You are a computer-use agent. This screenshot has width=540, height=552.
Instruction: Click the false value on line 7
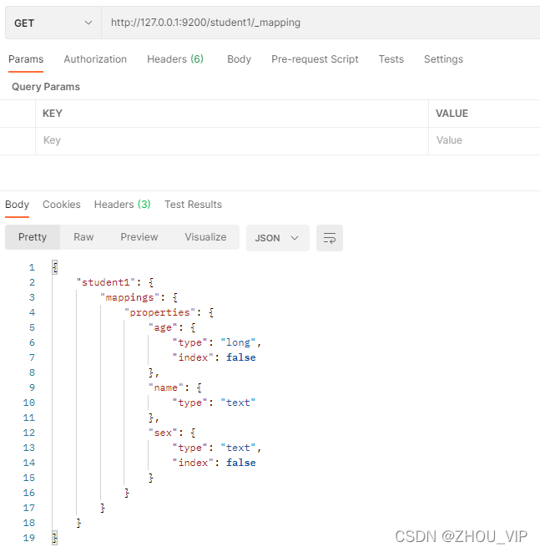(x=241, y=357)
